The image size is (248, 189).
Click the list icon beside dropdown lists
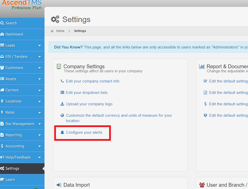(x=62, y=92)
